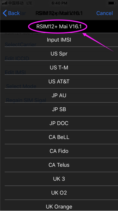This screenshot has width=118, height=211.
Task: Tap the 6:40 PM clock
Action: [x=59, y=3]
